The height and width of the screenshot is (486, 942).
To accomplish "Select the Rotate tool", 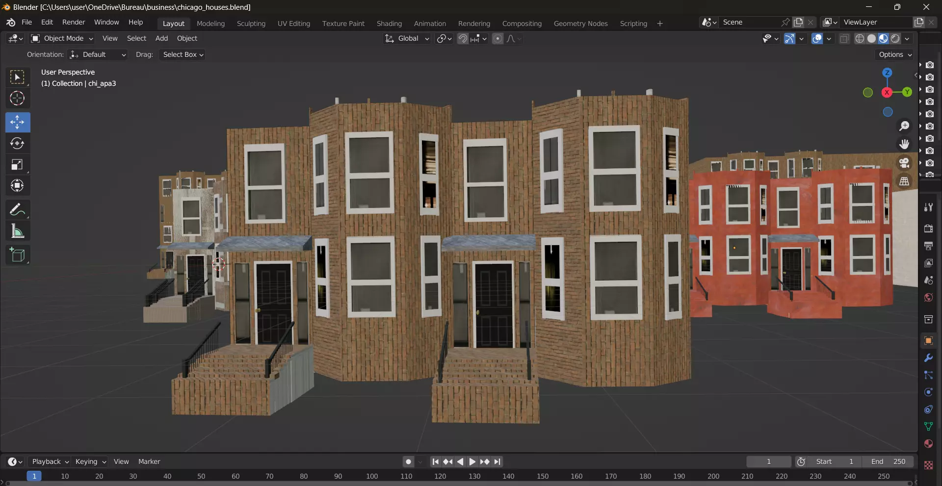I will 17,143.
